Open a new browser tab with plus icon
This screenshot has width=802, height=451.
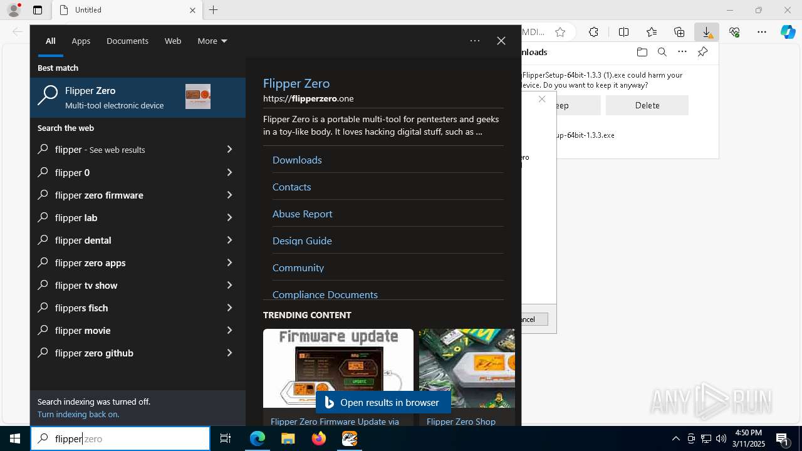pos(214,10)
